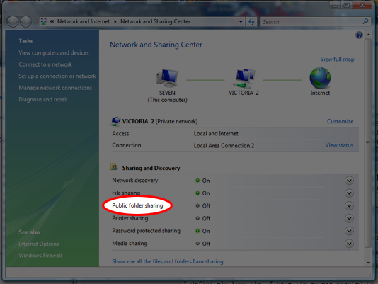The width and height of the screenshot is (378, 284).
Task: Open Connect to a network task
Action: 45,64
